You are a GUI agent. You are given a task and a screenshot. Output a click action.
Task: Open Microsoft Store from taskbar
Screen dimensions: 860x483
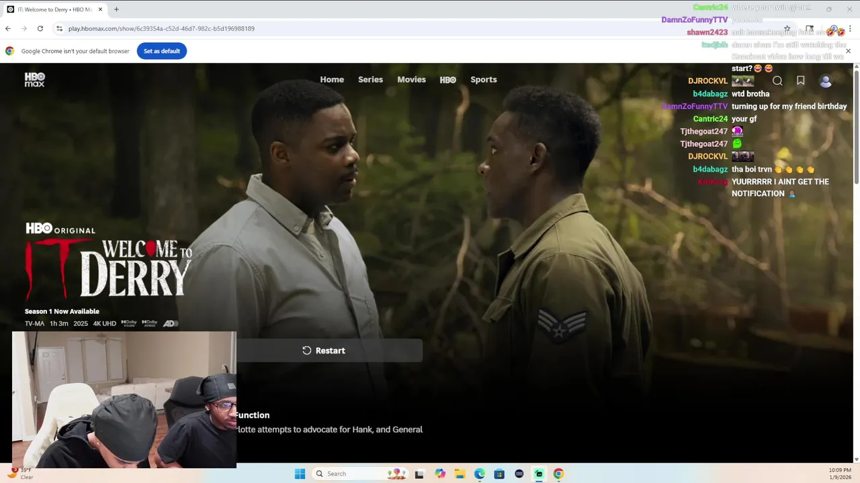click(499, 474)
